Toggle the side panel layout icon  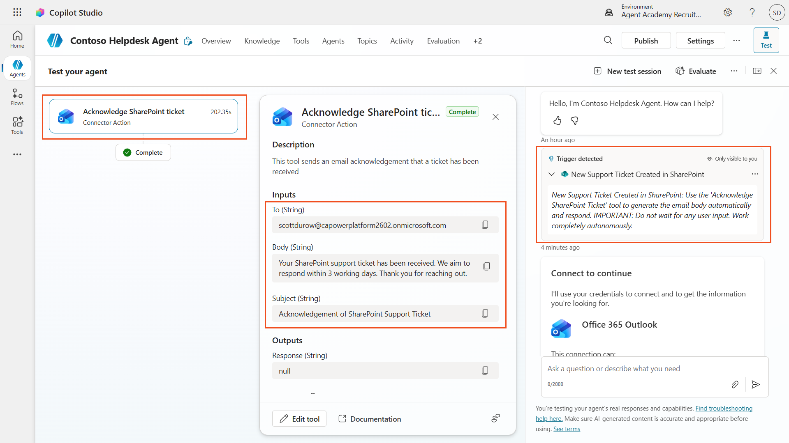(x=757, y=71)
